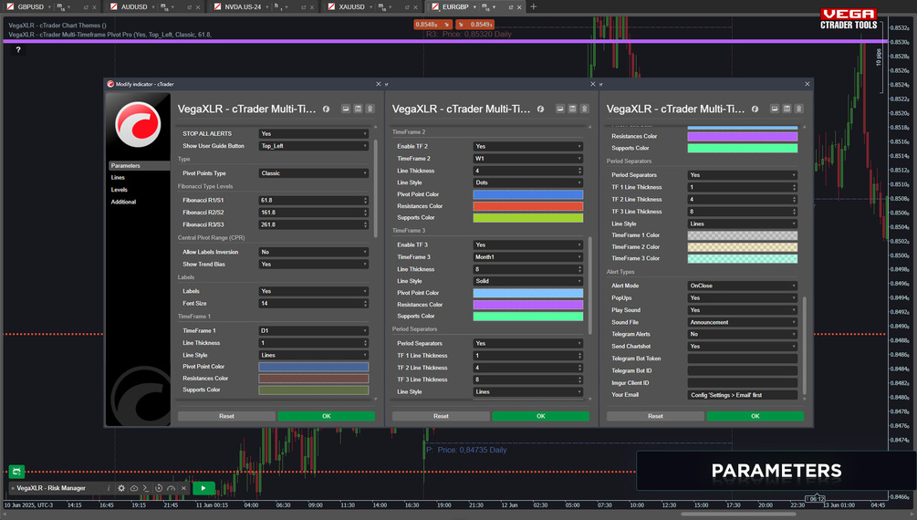Open TimeFrame 1 D1 dropdown
917x520 pixels.
click(314, 330)
